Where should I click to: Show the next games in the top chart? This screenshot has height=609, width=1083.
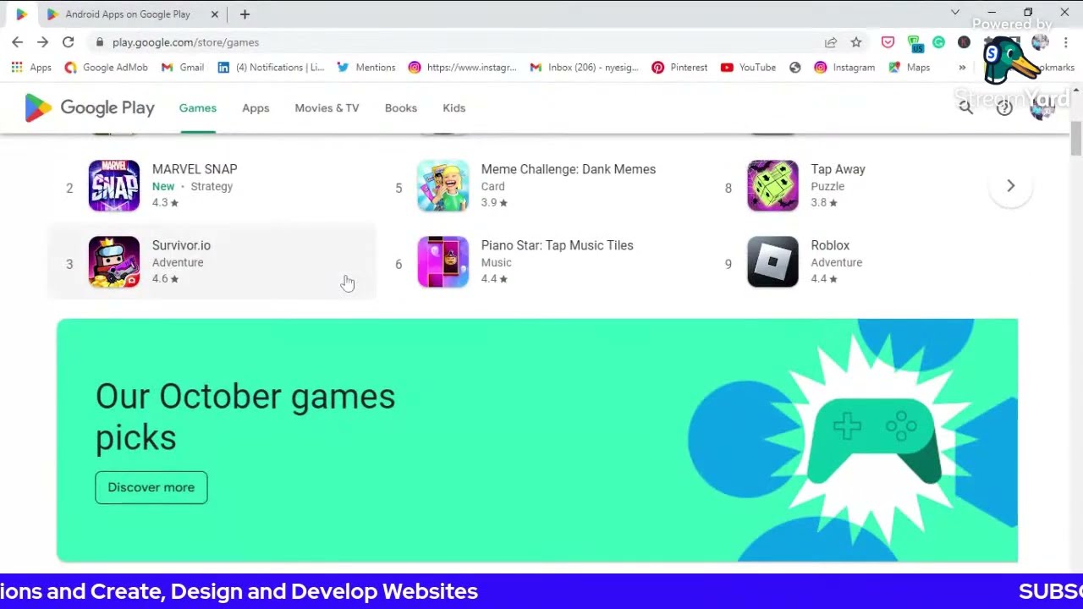[x=1010, y=185]
